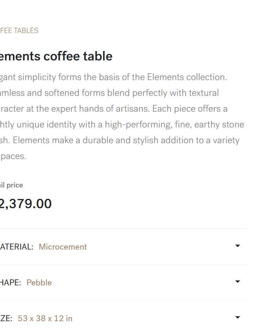Screen dimensions: 276x332
Task: Click the SHAPE label text
Action: coord(11,283)
